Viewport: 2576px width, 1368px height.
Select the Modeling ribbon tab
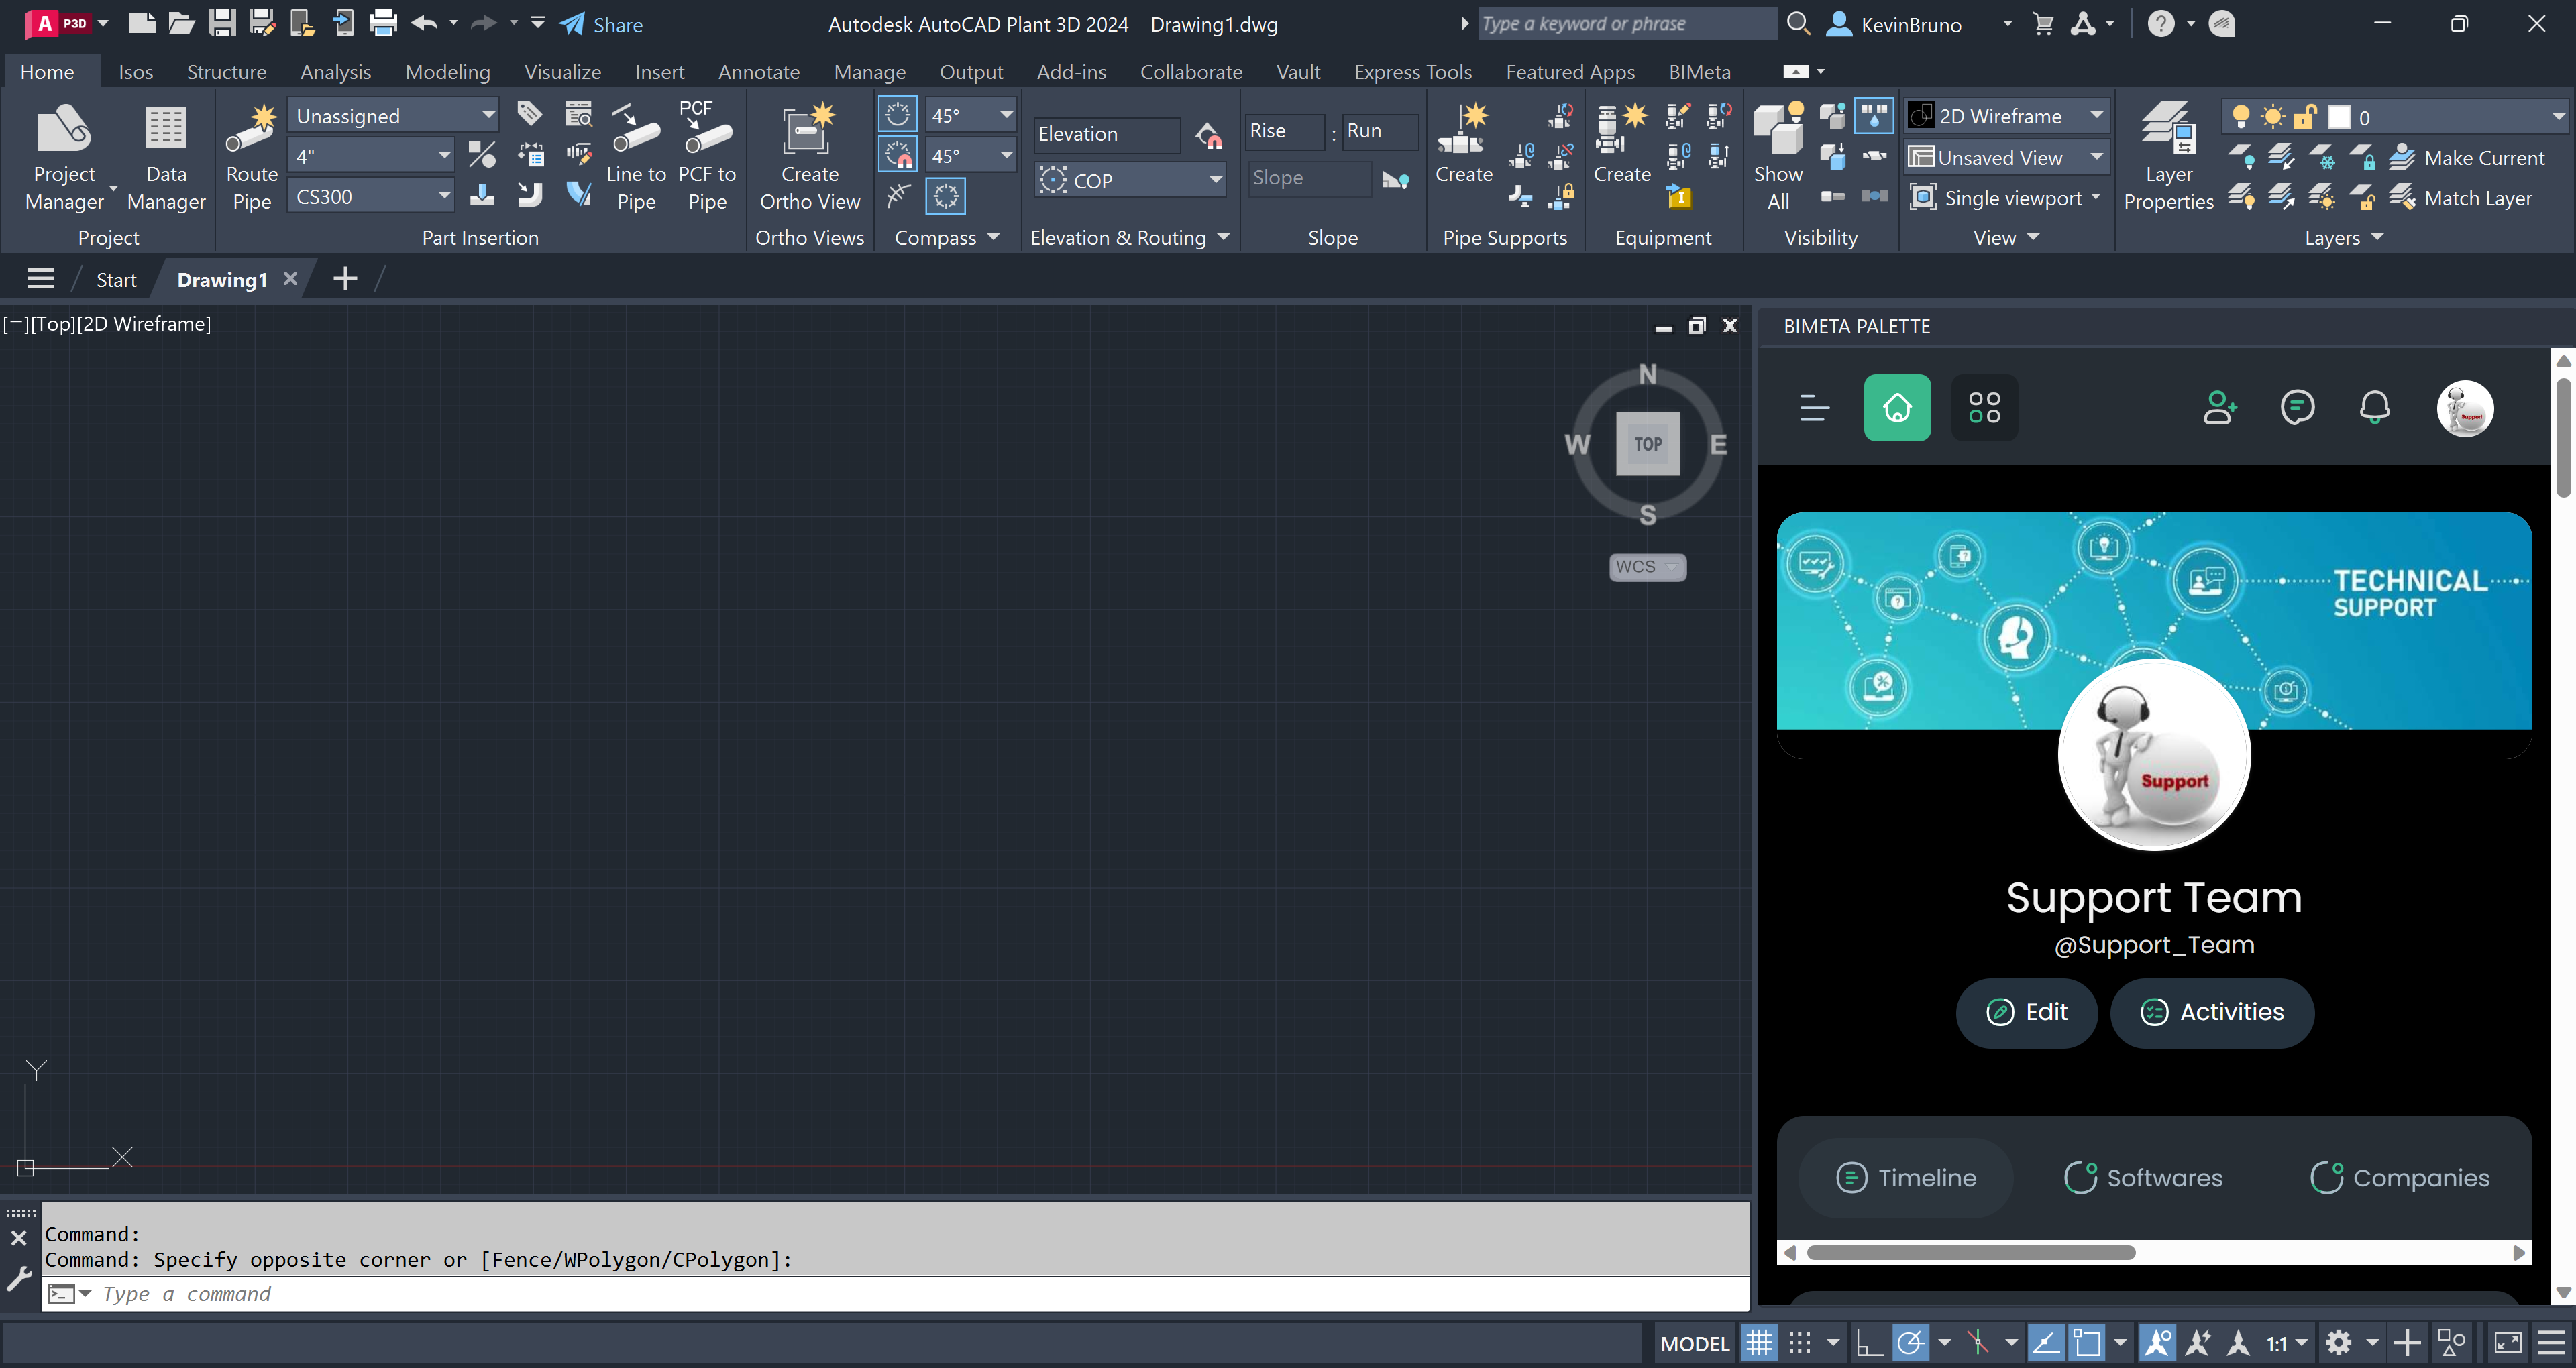point(447,72)
